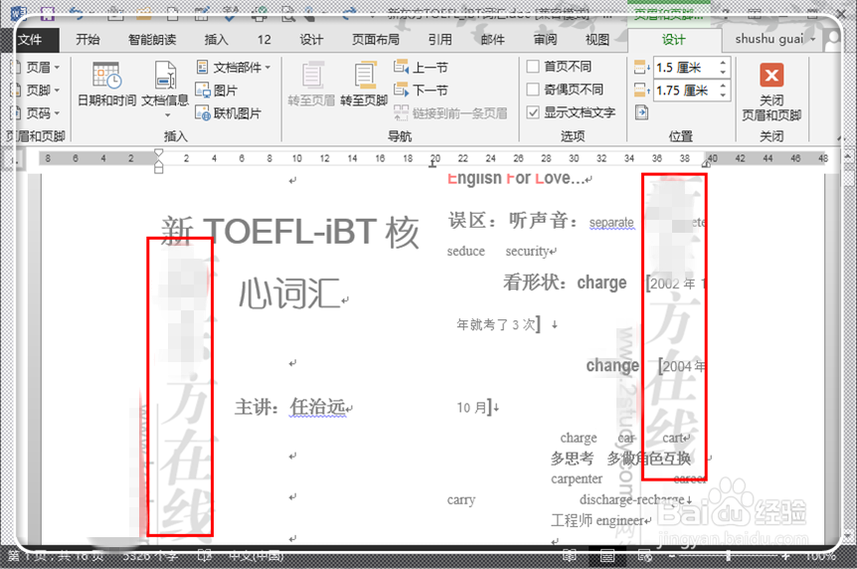This screenshot has height=569, width=857.
Task: Expand the shushu guai account menu
Action: pos(776,40)
